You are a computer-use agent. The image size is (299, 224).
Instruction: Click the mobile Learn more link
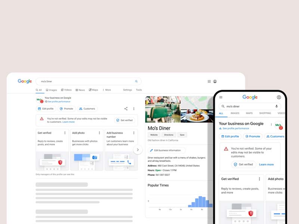(266, 165)
